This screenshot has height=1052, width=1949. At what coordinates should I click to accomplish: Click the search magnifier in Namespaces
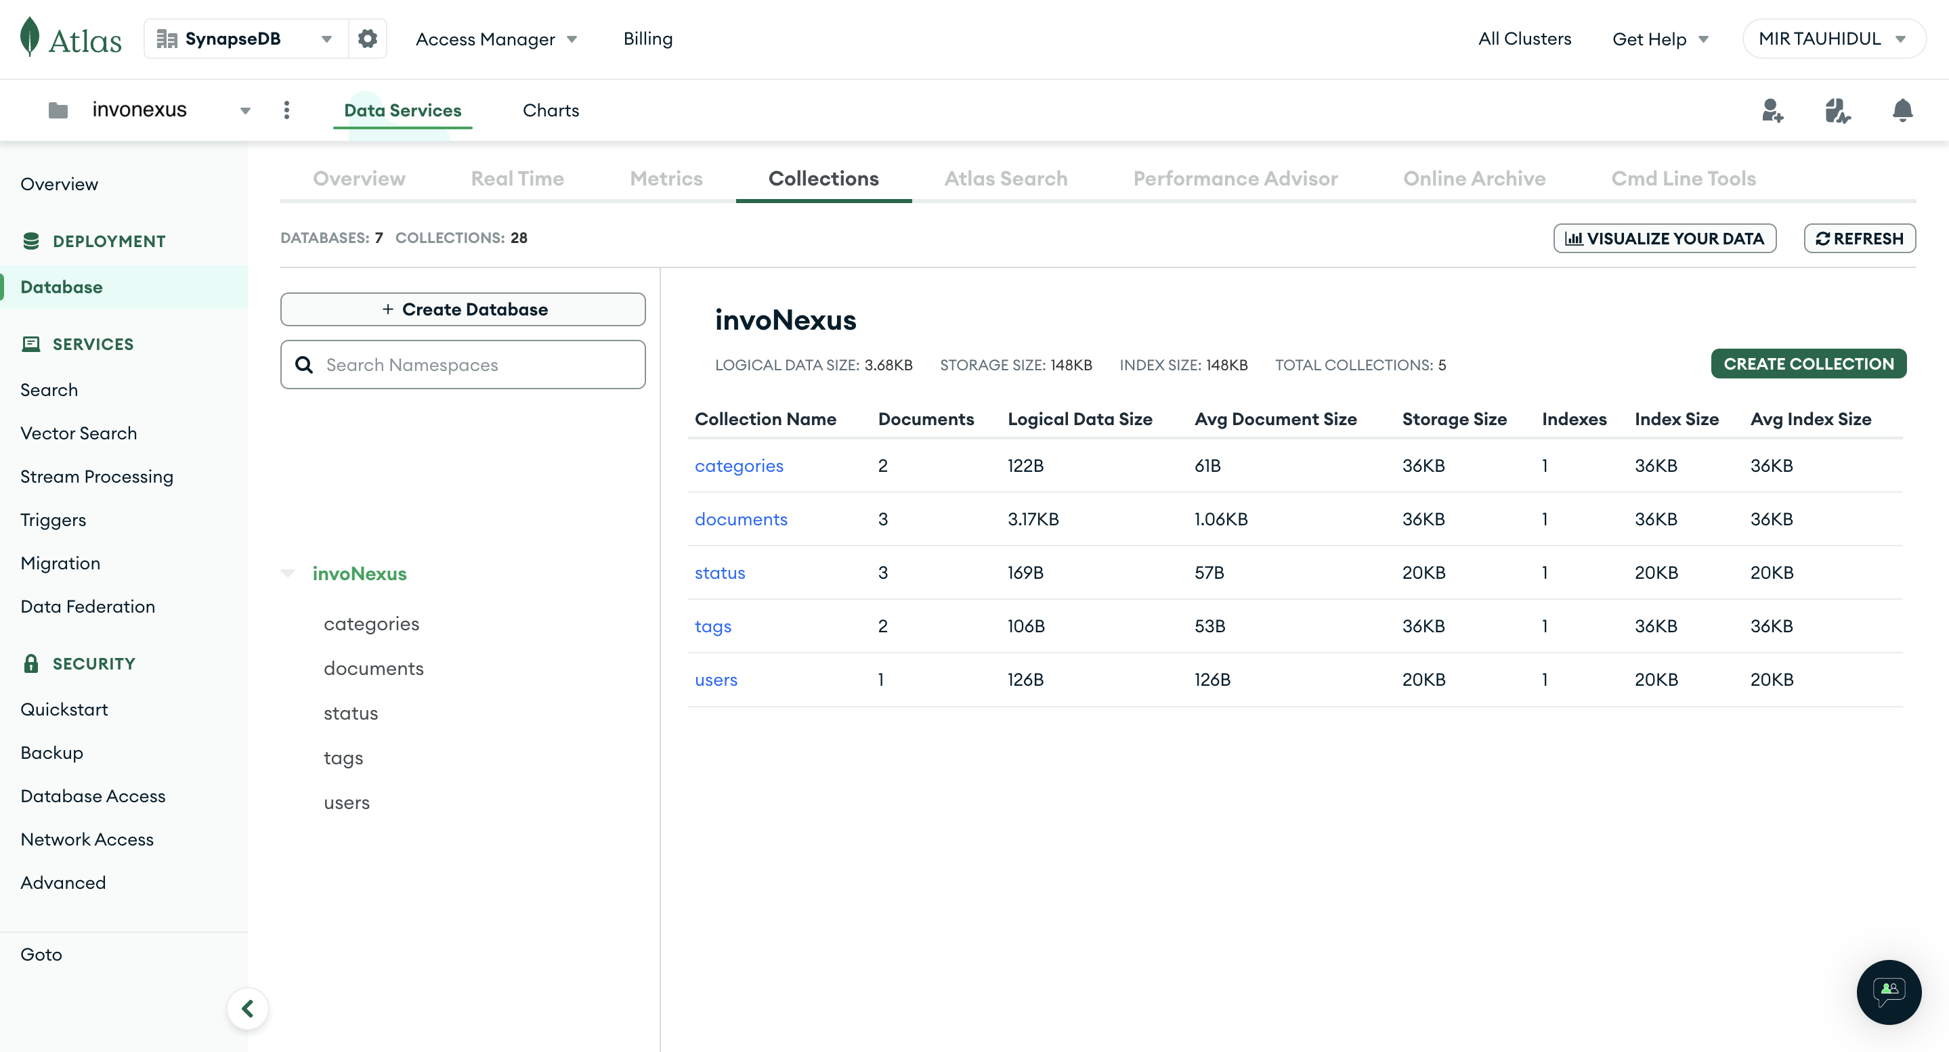point(304,364)
